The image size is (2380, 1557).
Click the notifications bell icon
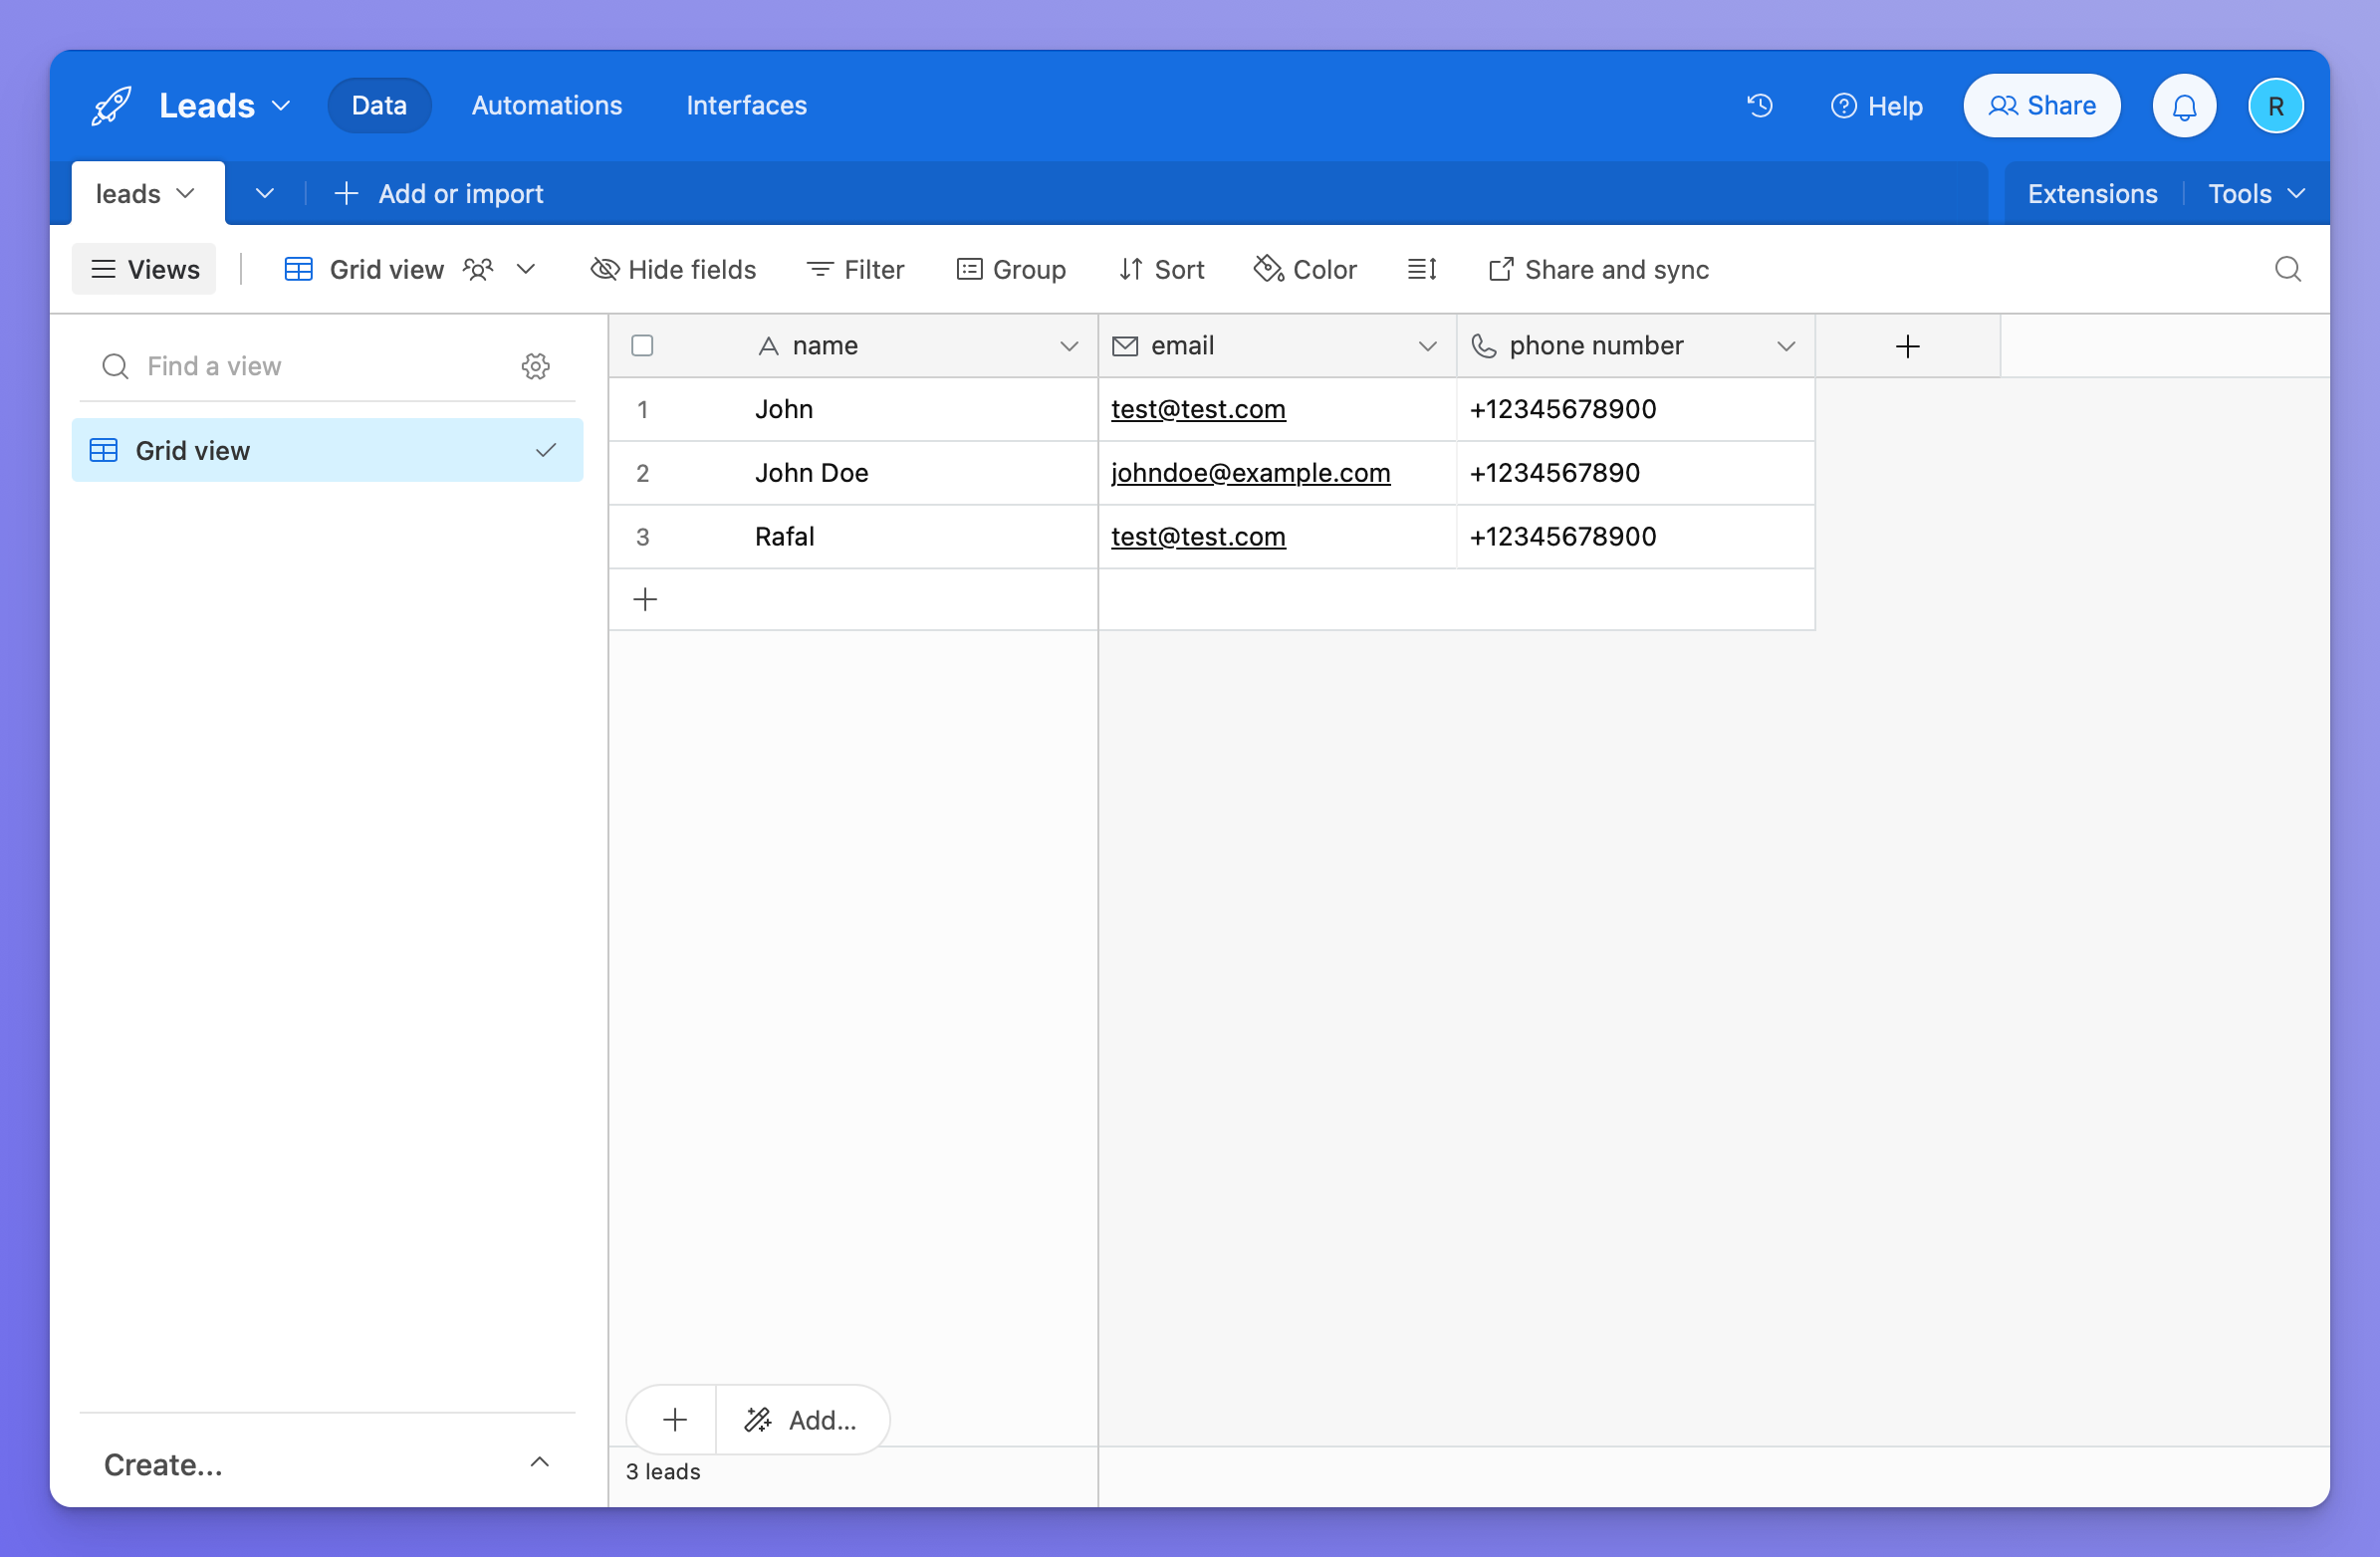coord(2184,106)
